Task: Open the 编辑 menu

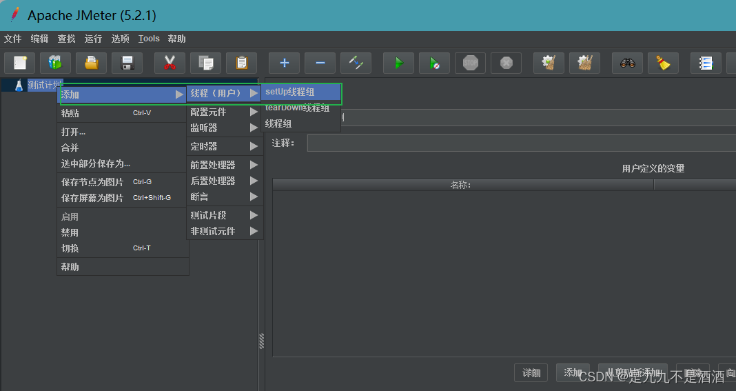Action: [x=39, y=39]
